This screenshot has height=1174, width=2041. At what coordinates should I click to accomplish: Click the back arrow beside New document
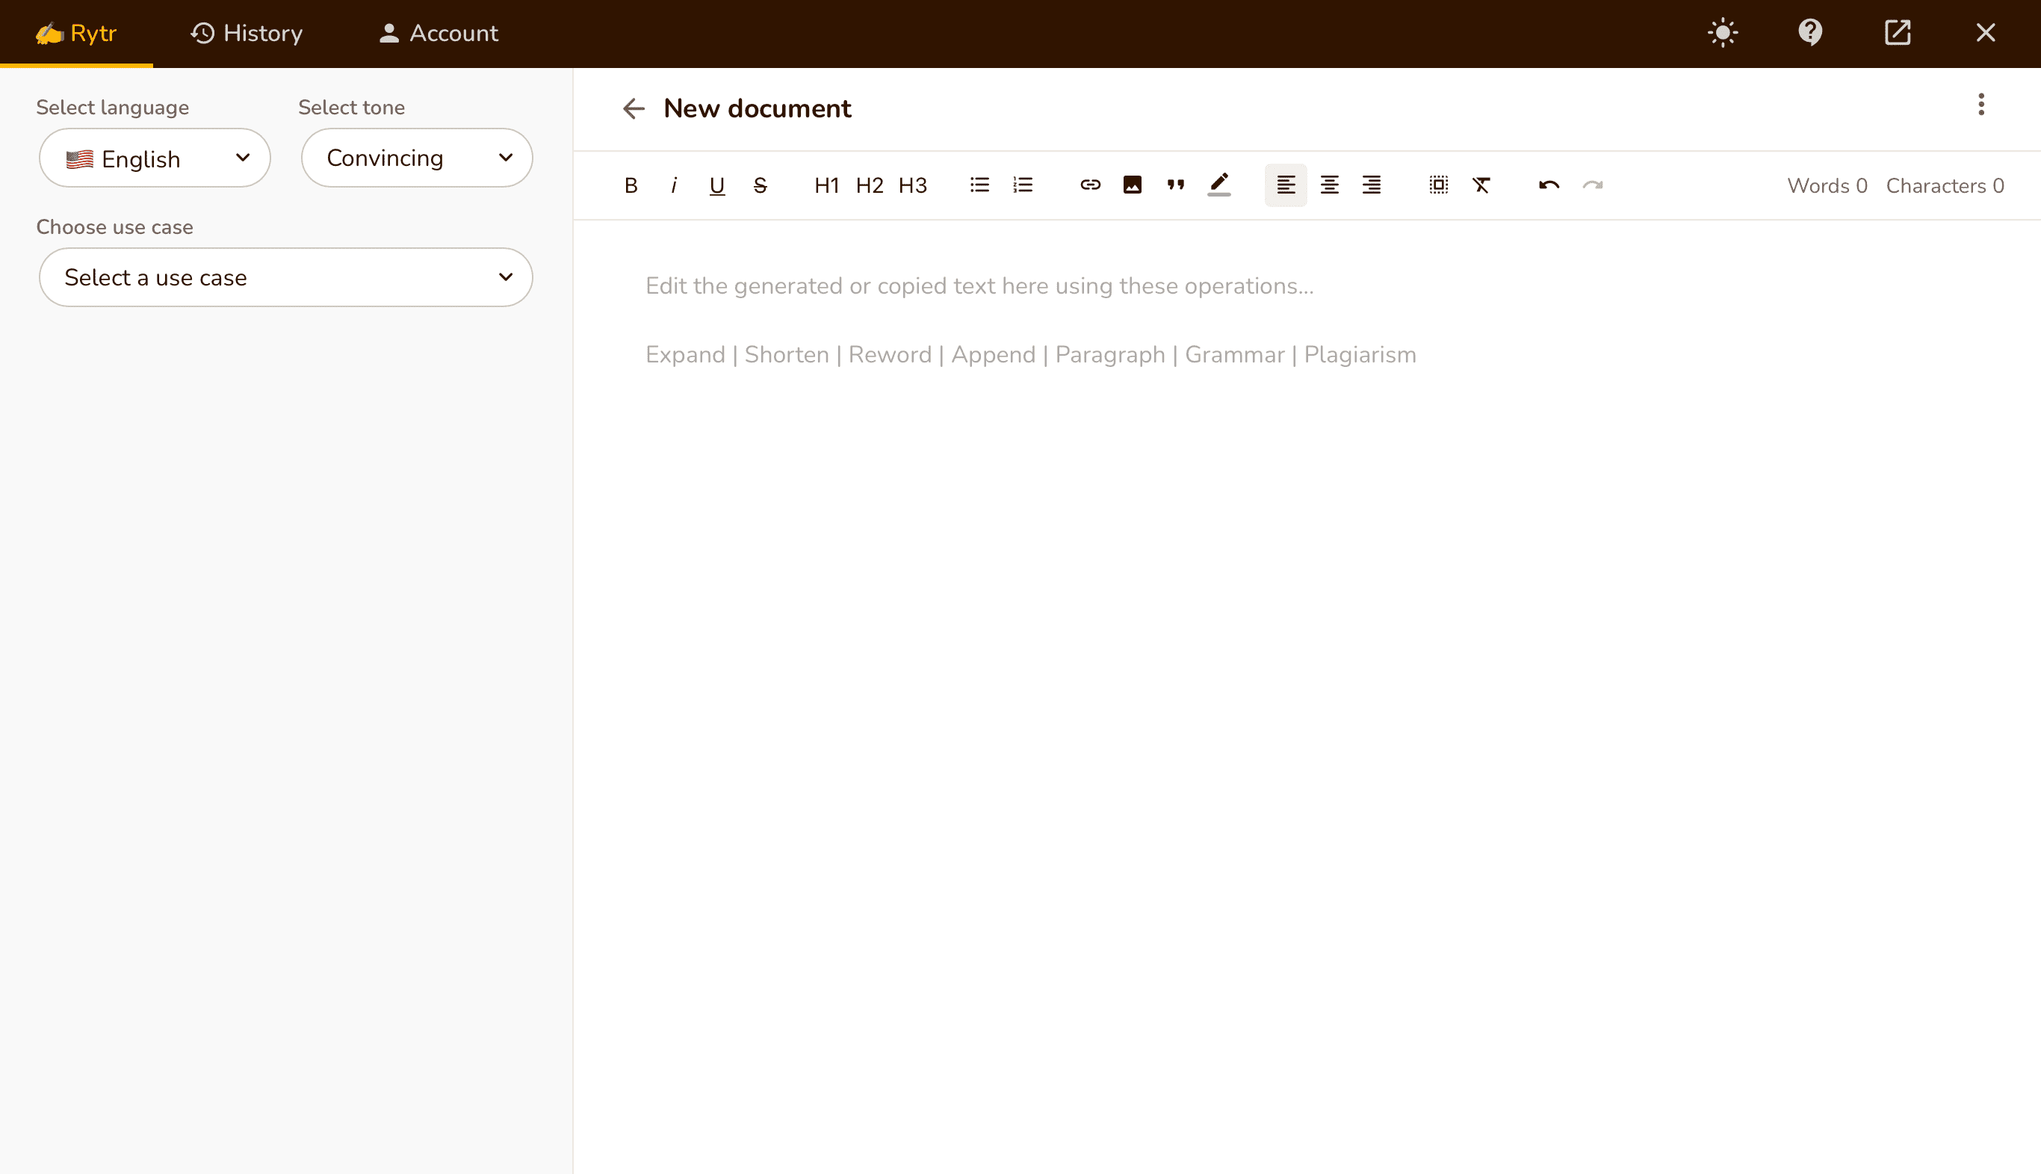click(x=634, y=108)
